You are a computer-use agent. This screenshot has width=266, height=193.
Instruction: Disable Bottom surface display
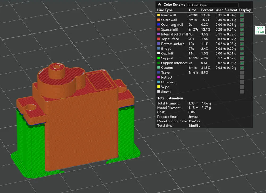(x=242, y=44)
